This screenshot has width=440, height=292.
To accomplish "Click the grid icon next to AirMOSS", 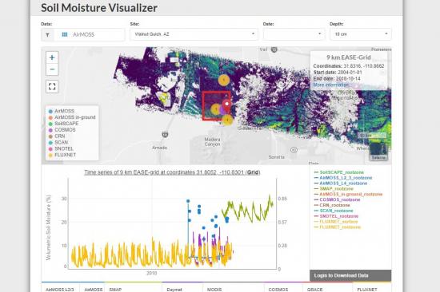I will click(65, 34).
